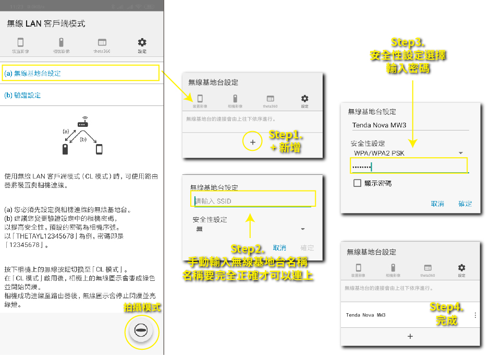Tap the shooting mode camera button
The height and width of the screenshot is (355, 490).
(x=141, y=331)
